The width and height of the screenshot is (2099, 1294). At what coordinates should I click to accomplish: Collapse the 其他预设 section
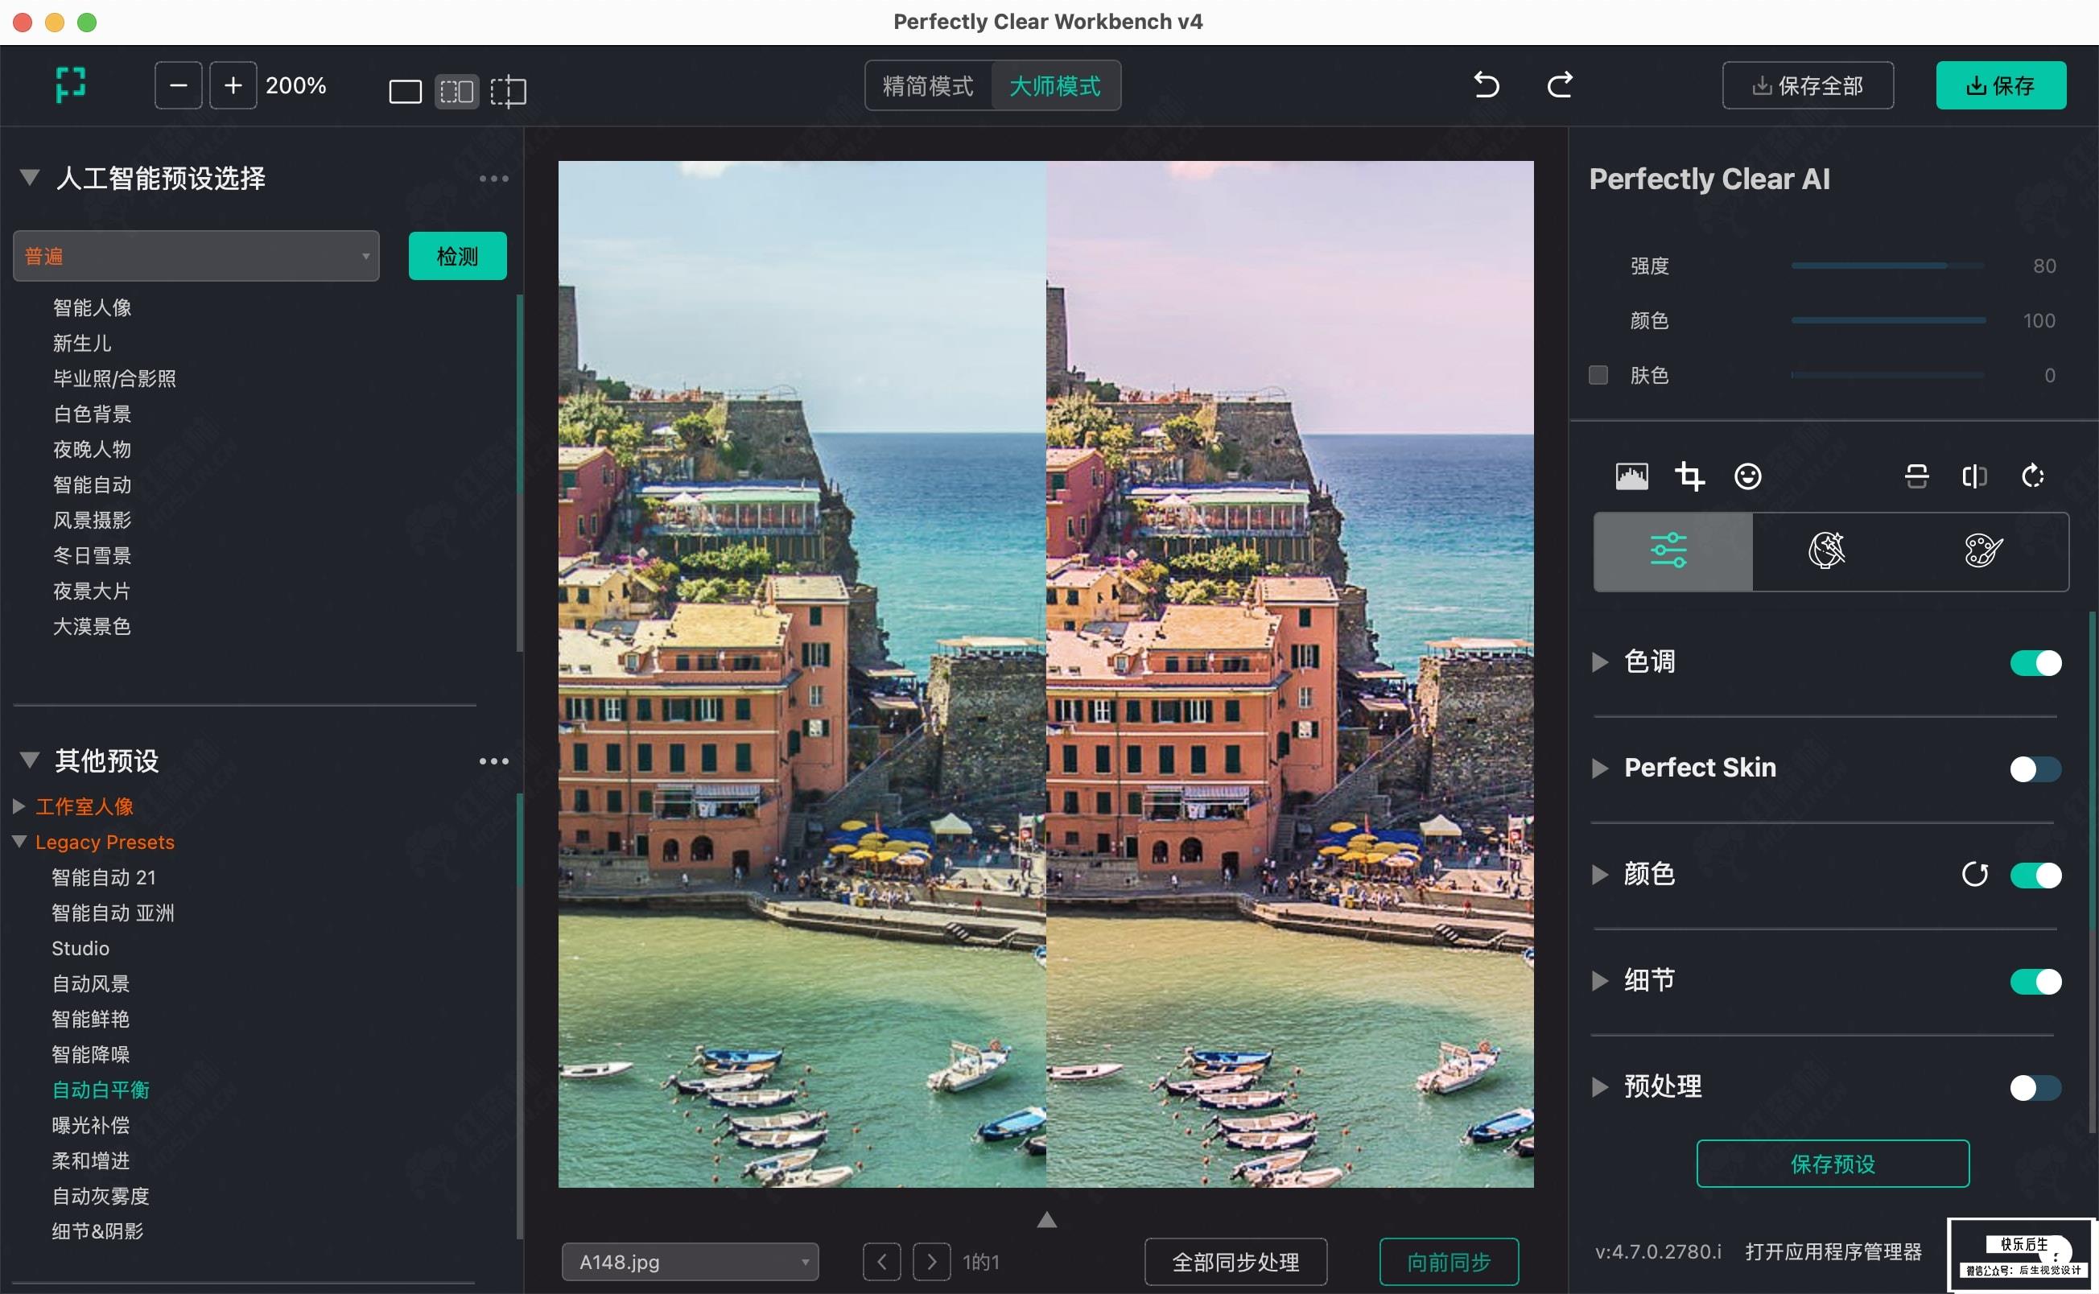(30, 760)
